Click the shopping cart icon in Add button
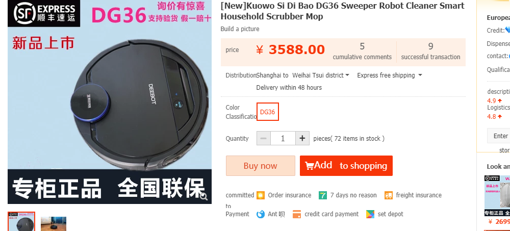Image resolution: width=510 pixels, height=231 pixels. point(310,165)
